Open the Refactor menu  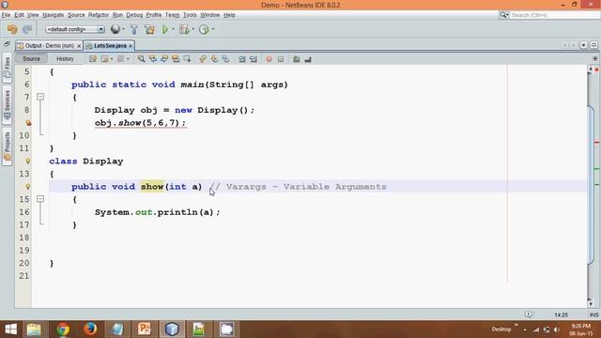point(99,15)
